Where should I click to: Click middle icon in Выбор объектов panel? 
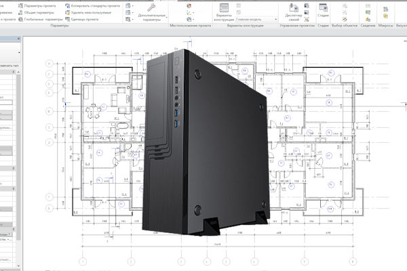coord(345,12)
